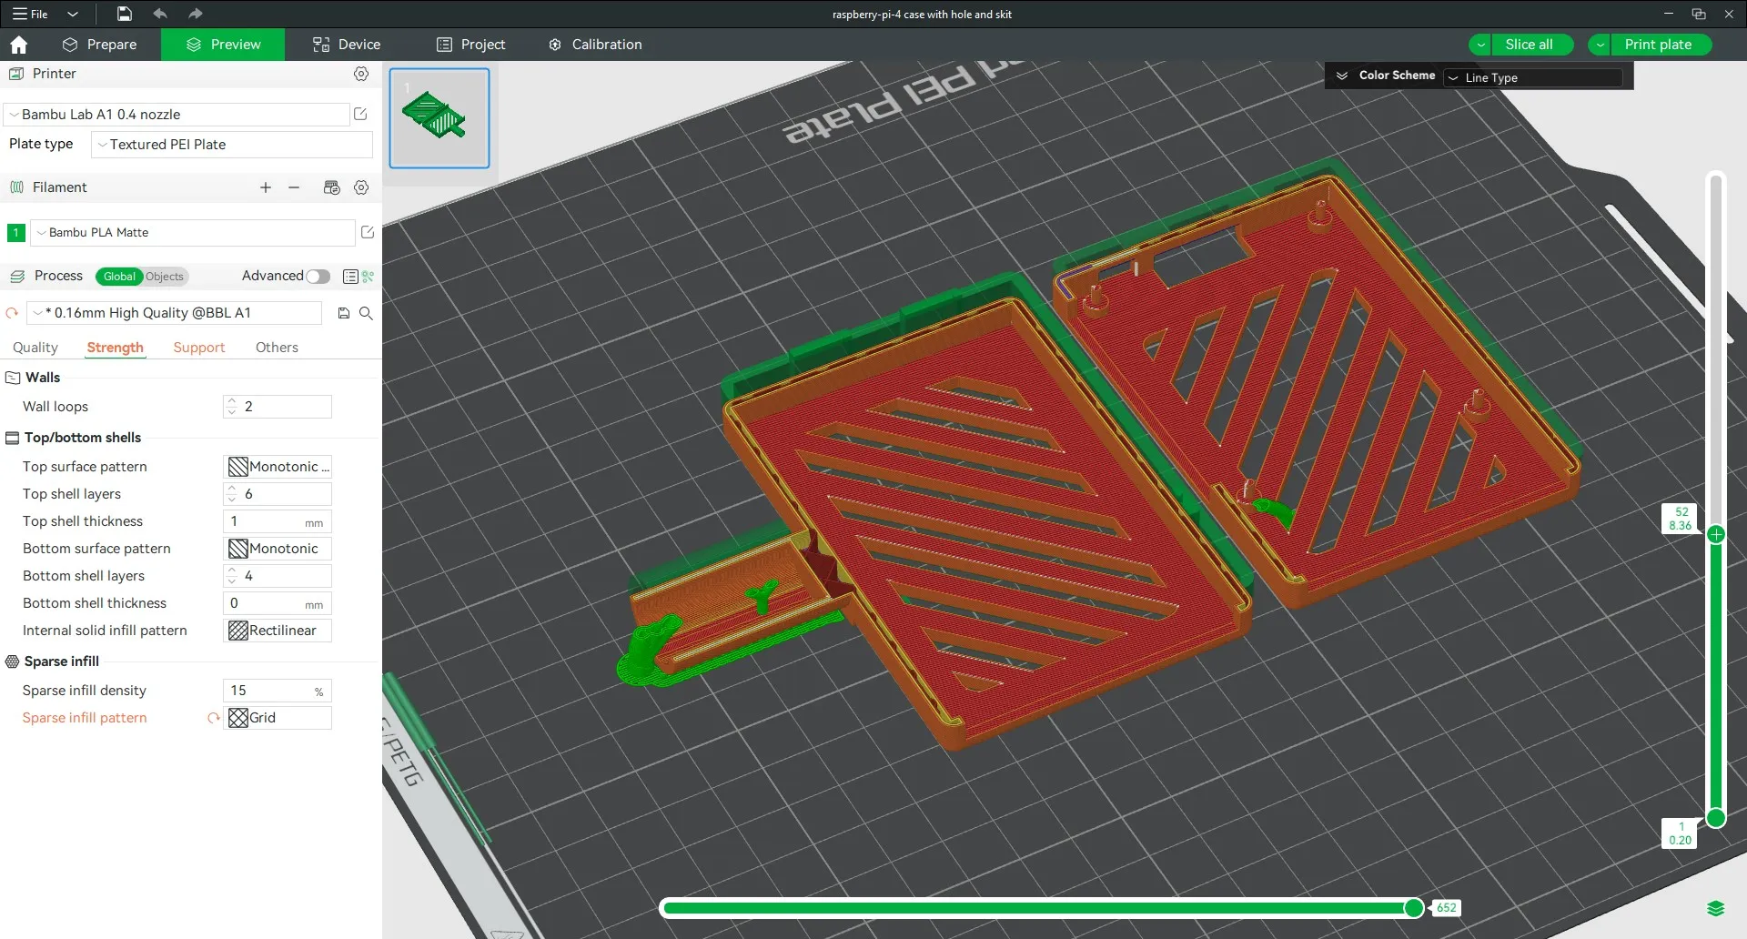
Task: Save the current process preset
Action: (x=344, y=313)
